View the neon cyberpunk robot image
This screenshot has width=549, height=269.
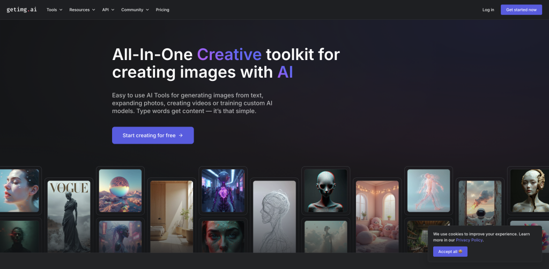point(223,191)
